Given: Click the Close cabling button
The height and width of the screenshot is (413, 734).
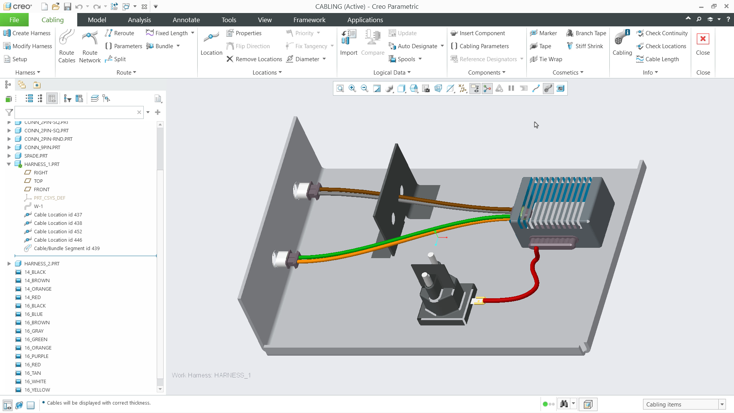Looking at the screenshot, I should [703, 43].
